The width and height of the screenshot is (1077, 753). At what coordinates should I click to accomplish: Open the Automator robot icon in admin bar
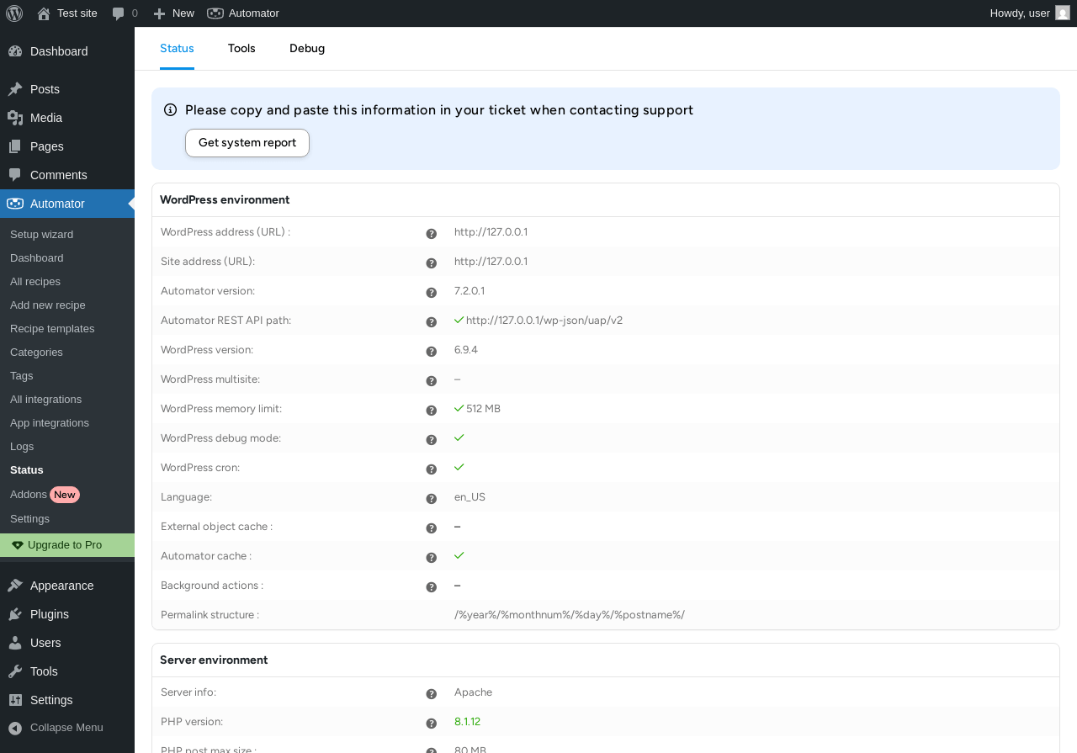[215, 13]
